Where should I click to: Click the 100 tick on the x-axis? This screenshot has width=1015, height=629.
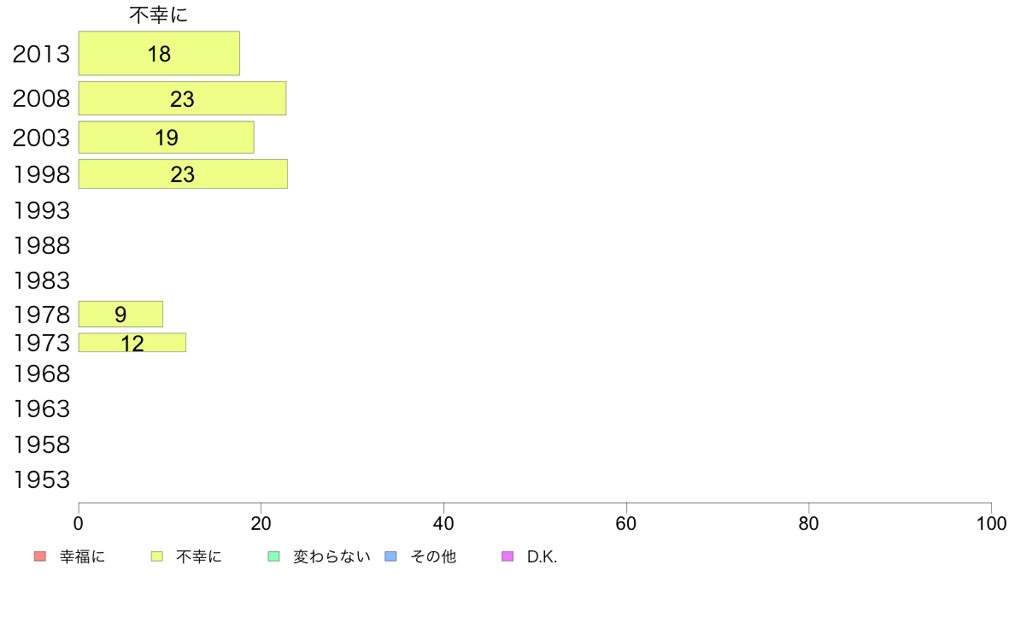(991, 523)
